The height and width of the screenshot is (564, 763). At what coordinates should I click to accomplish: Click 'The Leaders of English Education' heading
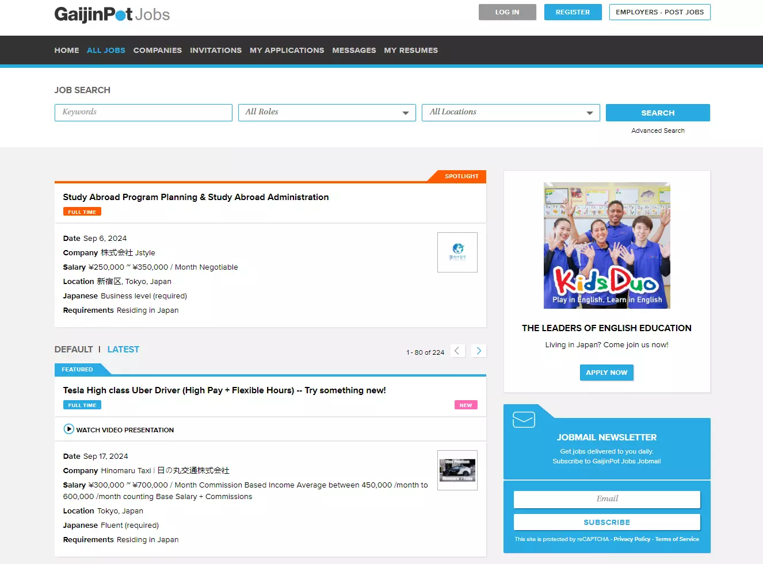click(607, 328)
